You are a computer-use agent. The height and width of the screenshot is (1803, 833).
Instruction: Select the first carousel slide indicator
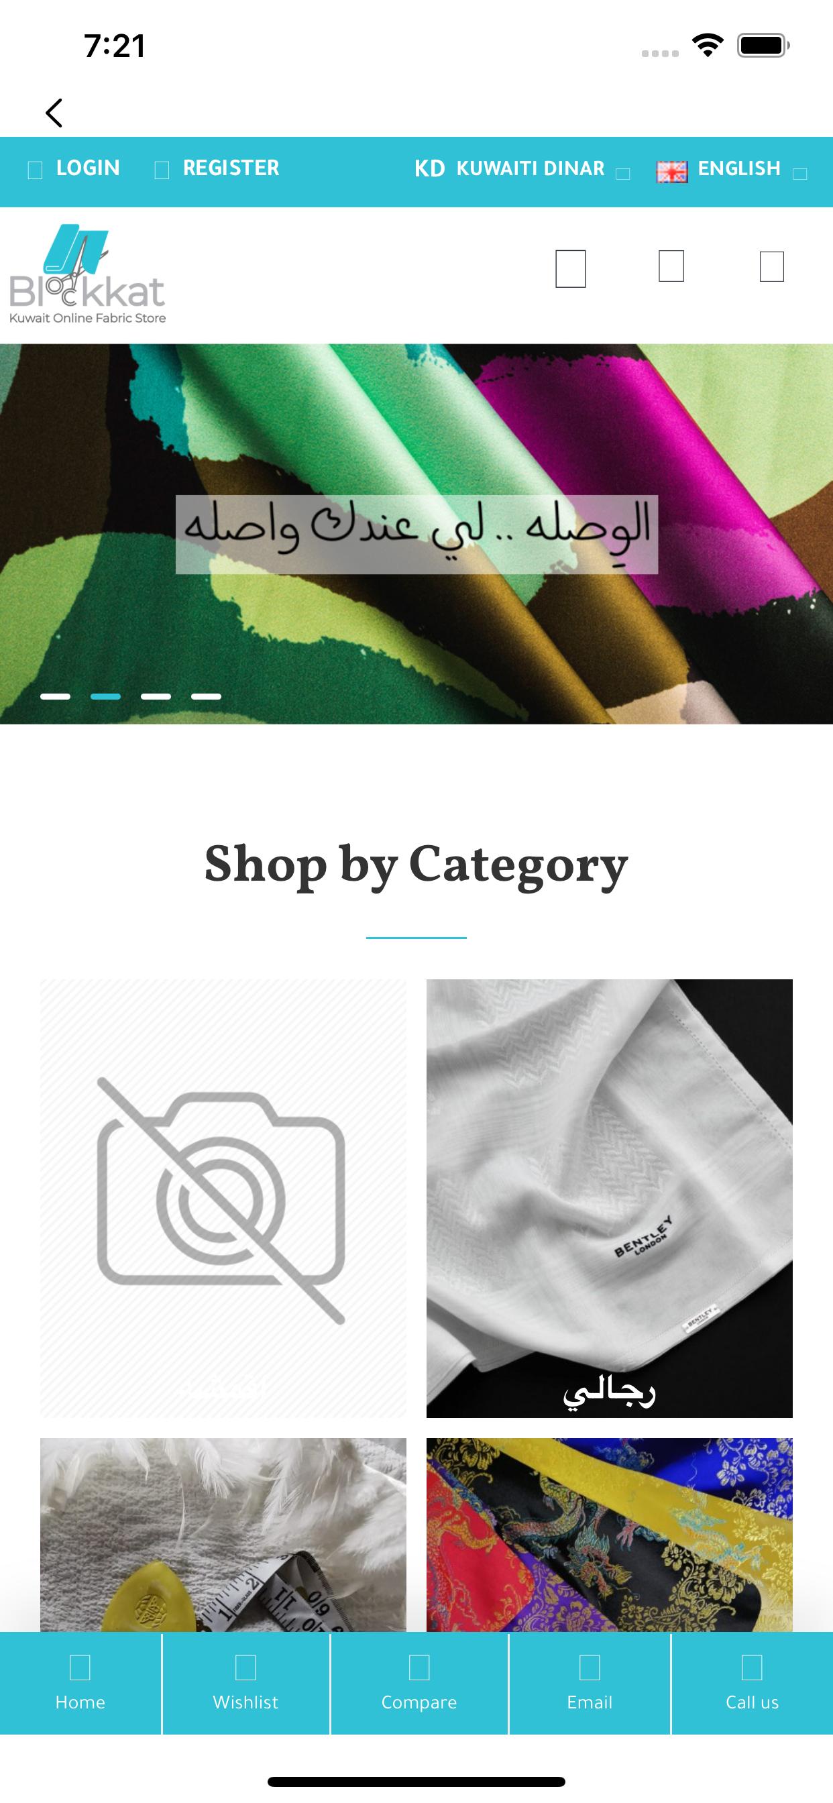pyautogui.click(x=55, y=696)
